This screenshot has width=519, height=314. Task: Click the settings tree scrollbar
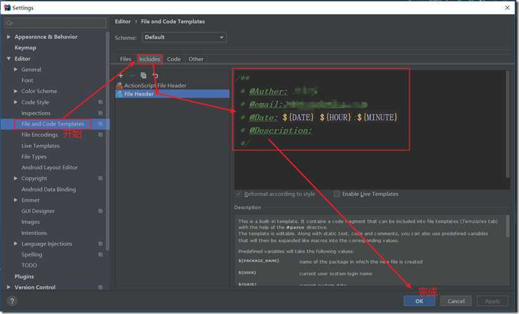coord(108,142)
